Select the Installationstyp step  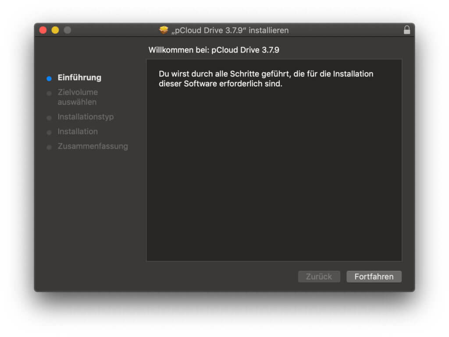click(86, 117)
